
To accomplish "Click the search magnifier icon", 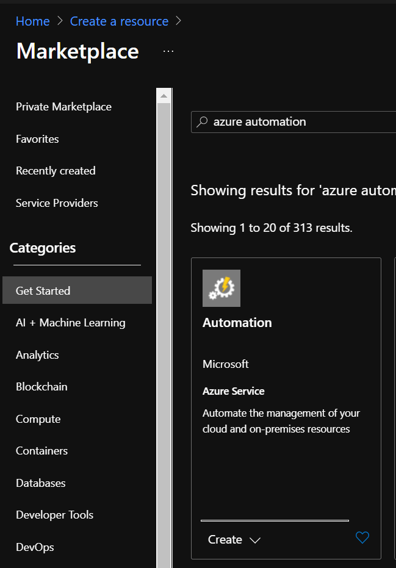I will click(x=202, y=122).
